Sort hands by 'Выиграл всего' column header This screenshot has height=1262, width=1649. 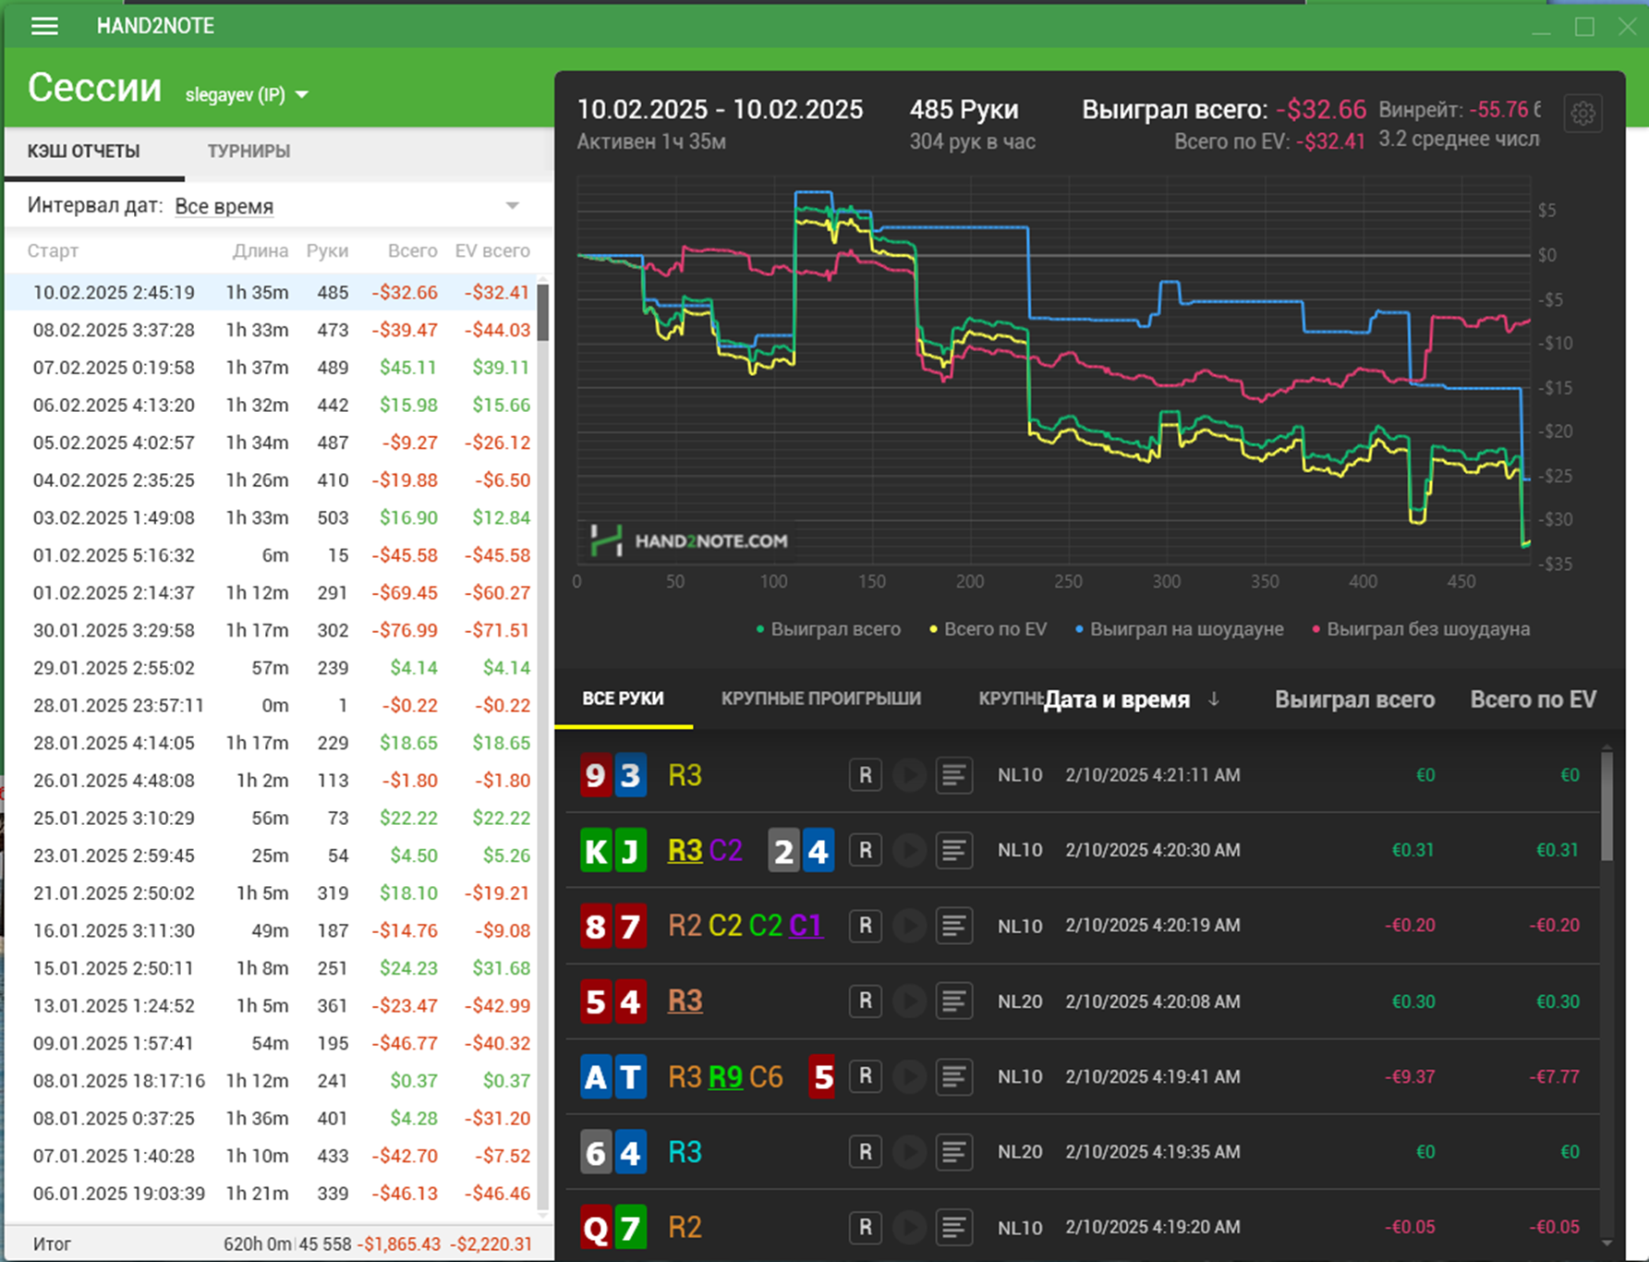(1355, 700)
